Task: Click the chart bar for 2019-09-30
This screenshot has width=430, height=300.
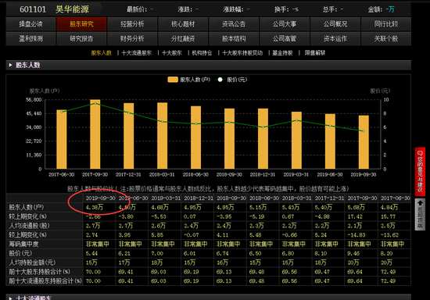Action: point(364,142)
